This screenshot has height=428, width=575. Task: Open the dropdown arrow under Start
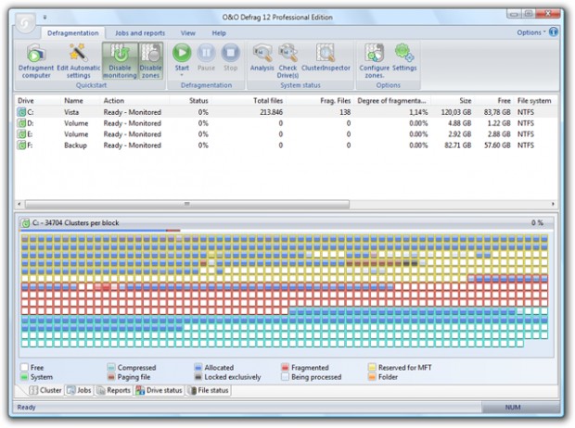point(182,75)
